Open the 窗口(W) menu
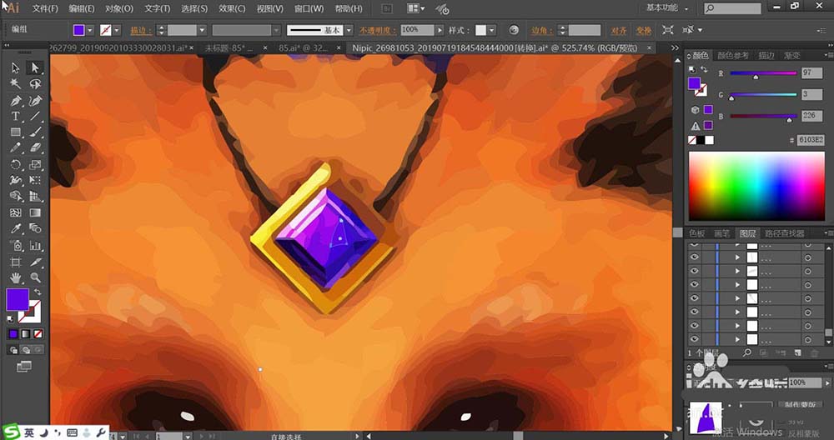This screenshot has width=834, height=440. tap(309, 8)
